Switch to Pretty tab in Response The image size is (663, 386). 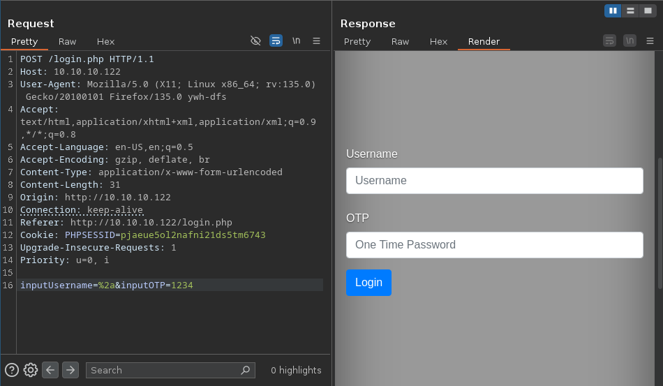(x=357, y=41)
